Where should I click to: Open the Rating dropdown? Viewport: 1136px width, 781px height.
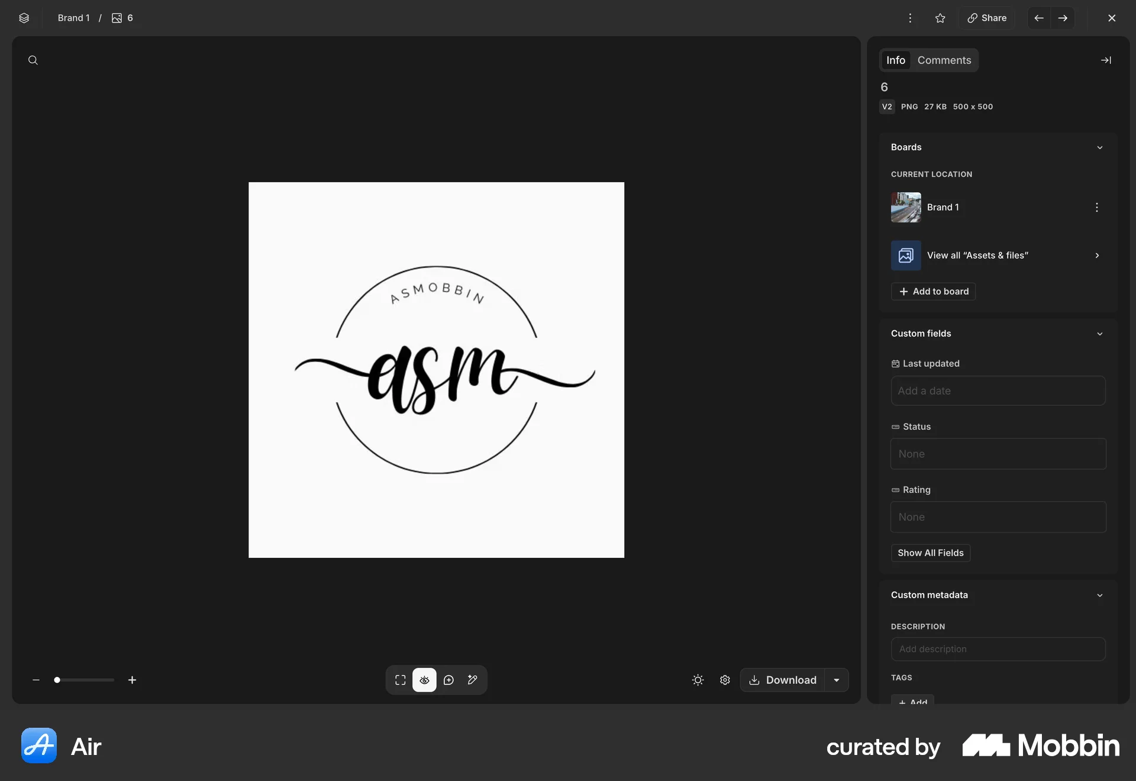click(998, 517)
